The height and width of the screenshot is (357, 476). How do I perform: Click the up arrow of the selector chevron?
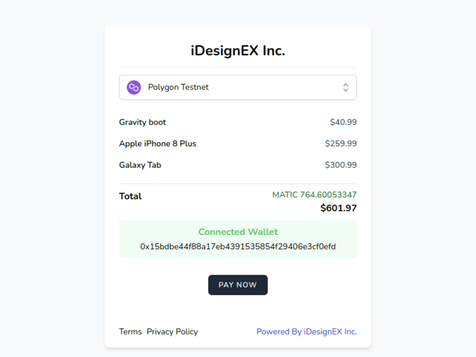pos(346,85)
